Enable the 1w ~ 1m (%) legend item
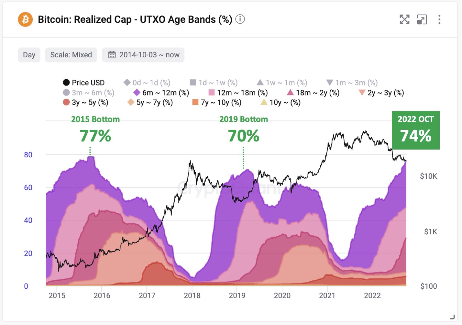 tap(282, 83)
